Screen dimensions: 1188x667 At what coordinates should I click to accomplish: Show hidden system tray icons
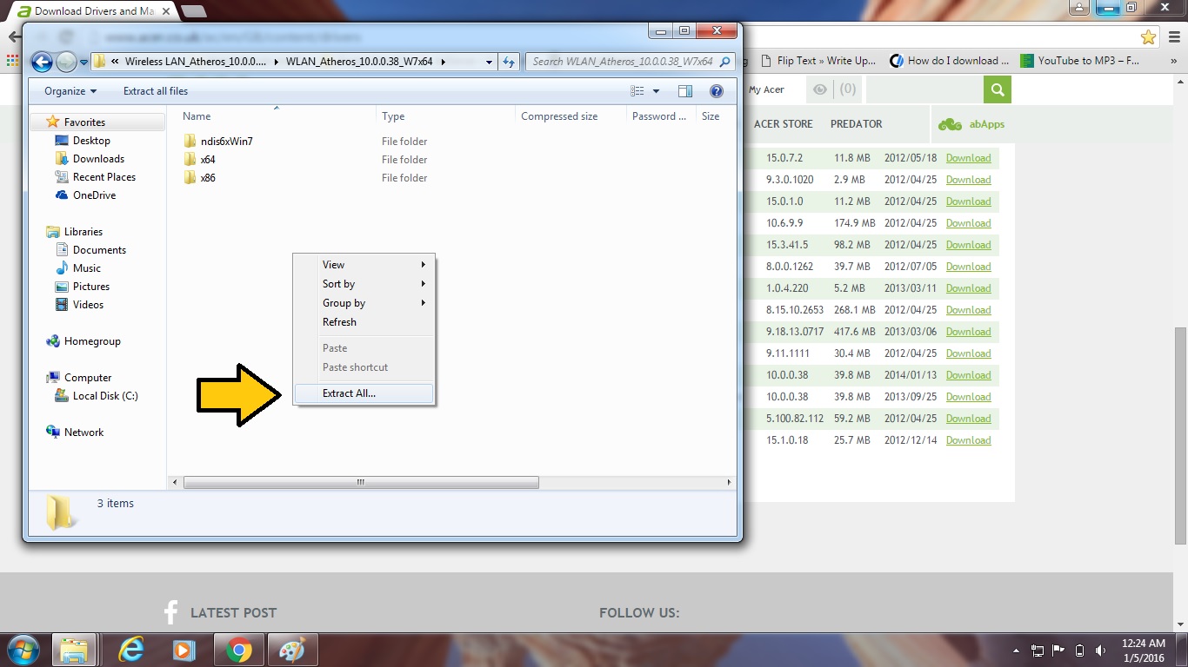point(1017,650)
